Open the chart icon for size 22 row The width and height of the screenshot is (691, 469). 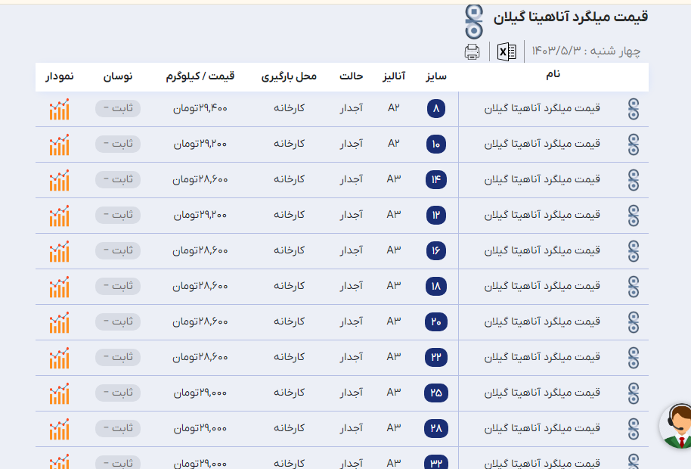click(x=60, y=358)
